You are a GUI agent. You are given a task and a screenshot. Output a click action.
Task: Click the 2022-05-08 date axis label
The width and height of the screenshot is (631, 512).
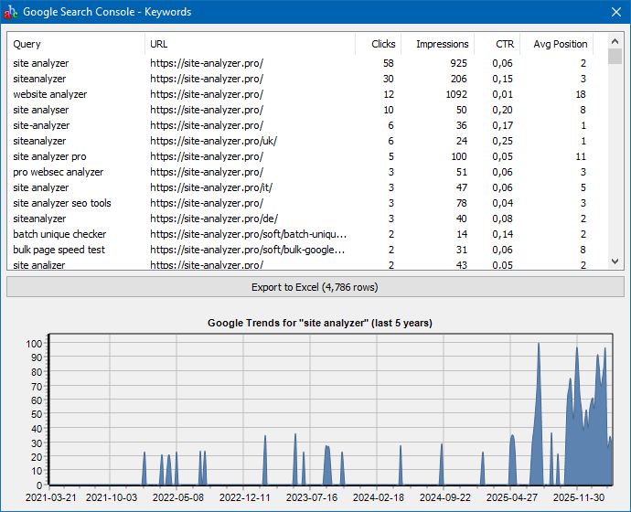(178, 497)
